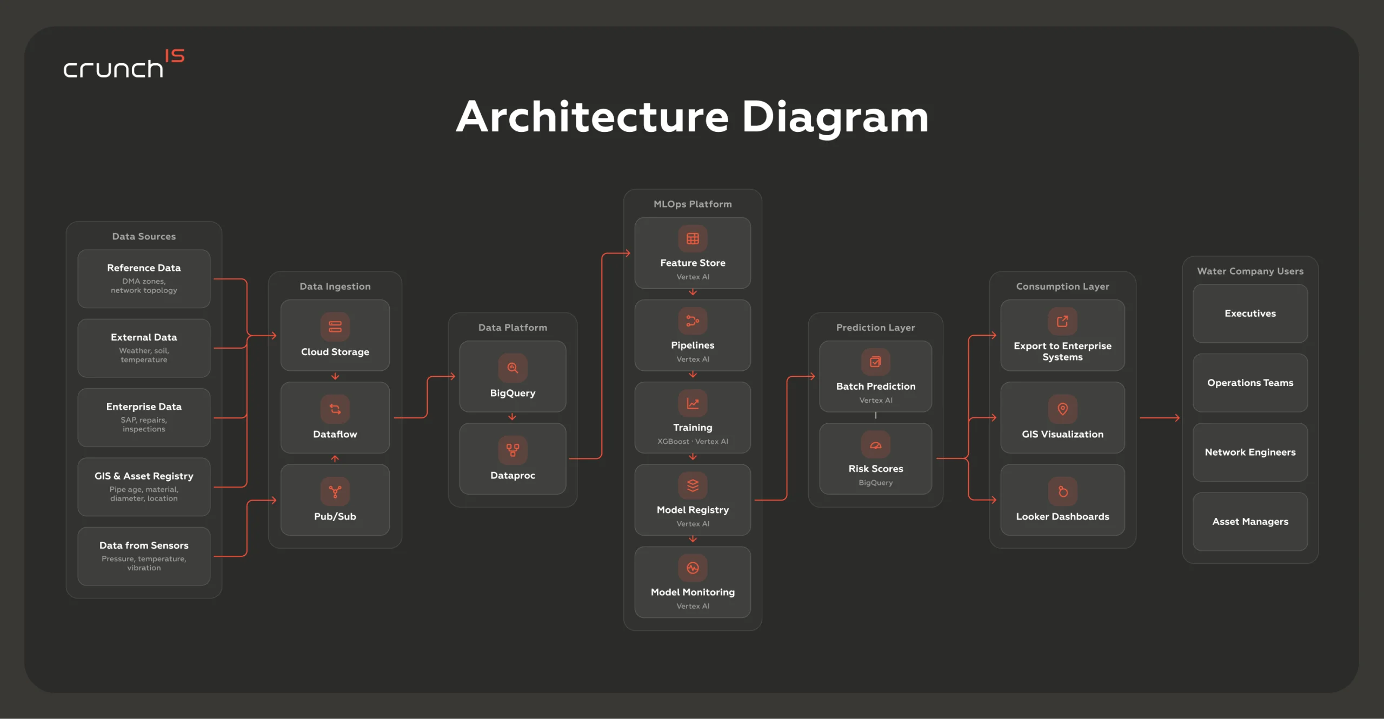
Task: Click the Vertex AI subtitle under Model Registry
Action: [x=693, y=524]
